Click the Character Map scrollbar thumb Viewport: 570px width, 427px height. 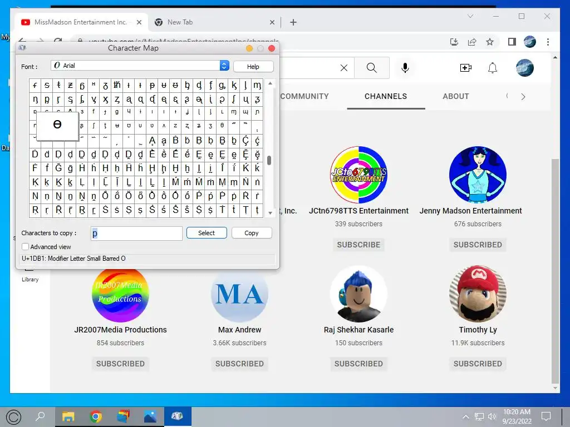point(269,160)
